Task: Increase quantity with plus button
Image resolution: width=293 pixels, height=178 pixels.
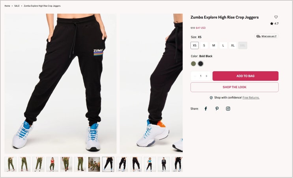Action: pos(207,76)
